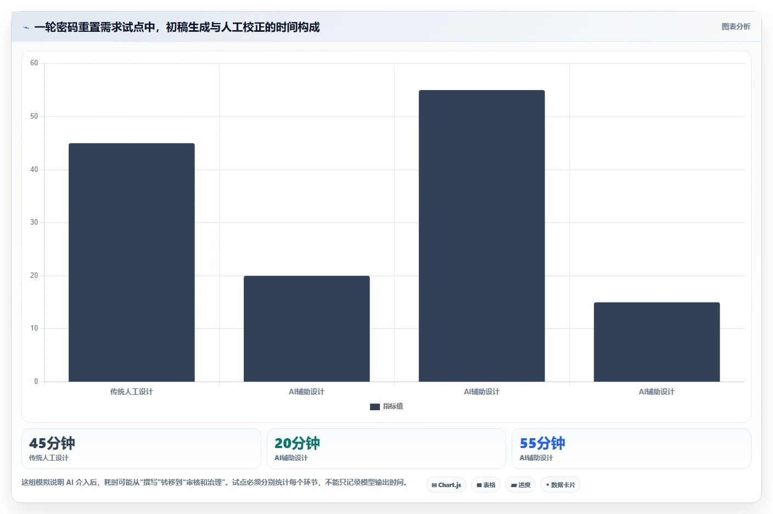The width and height of the screenshot is (773, 514).
Task: Click AI辅助设计 caption in the 55分钟 card
Action: (536, 458)
